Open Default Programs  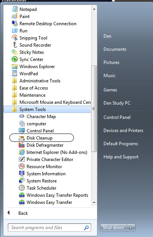[121, 144]
